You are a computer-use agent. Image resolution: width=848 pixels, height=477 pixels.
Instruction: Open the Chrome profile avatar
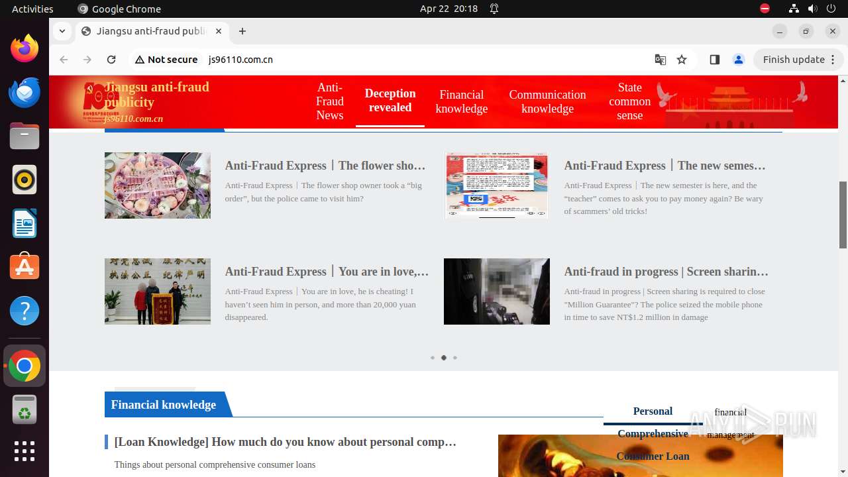tap(738, 60)
